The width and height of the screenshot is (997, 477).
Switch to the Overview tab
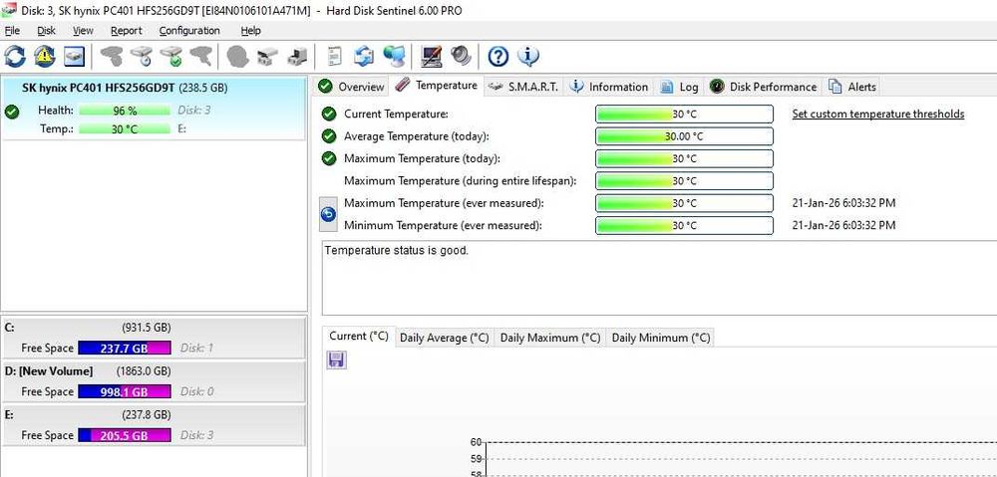352,87
